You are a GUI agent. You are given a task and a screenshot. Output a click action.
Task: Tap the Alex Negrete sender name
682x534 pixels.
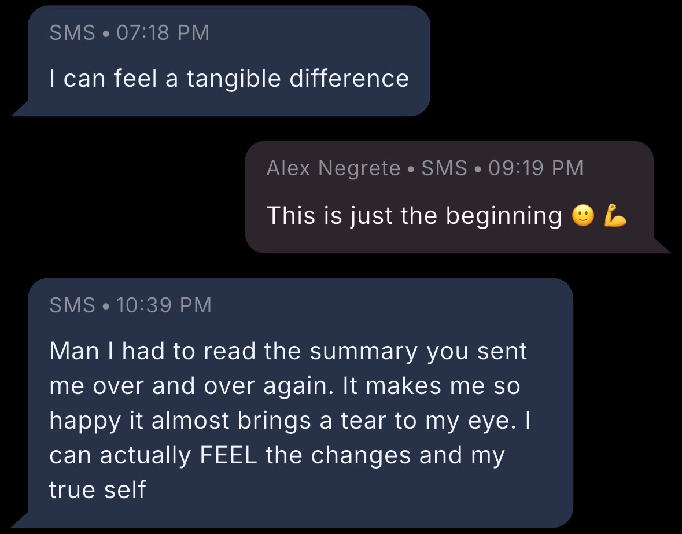[333, 168]
